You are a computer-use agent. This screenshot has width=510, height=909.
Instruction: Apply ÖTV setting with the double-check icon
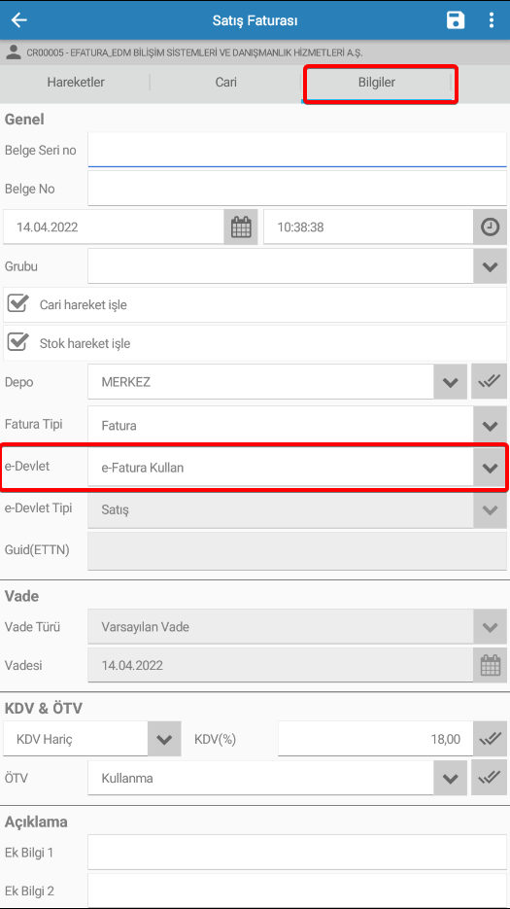pos(490,778)
